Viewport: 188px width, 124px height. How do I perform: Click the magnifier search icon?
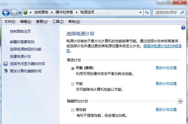point(182,12)
